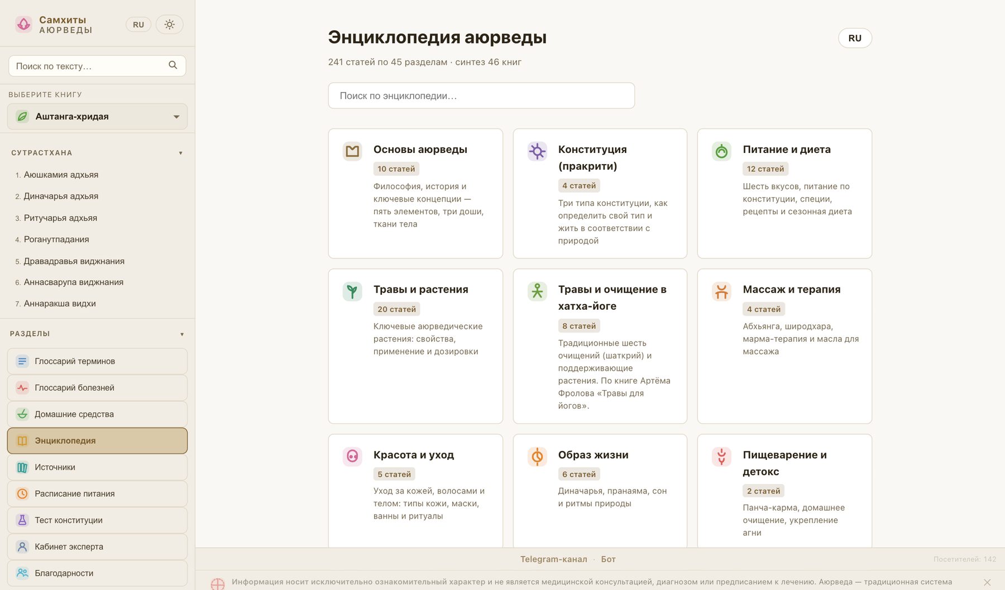The width and height of the screenshot is (1005, 590).
Task: Open the Telegram-канал footer link
Action: point(554,559)
